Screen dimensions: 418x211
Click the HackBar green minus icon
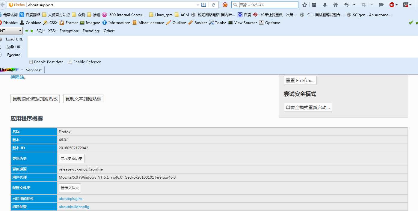pyautogui.click(x=27, y=31)
